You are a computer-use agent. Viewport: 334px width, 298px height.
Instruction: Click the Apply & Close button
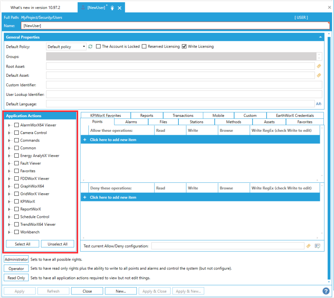pos(154,291)
